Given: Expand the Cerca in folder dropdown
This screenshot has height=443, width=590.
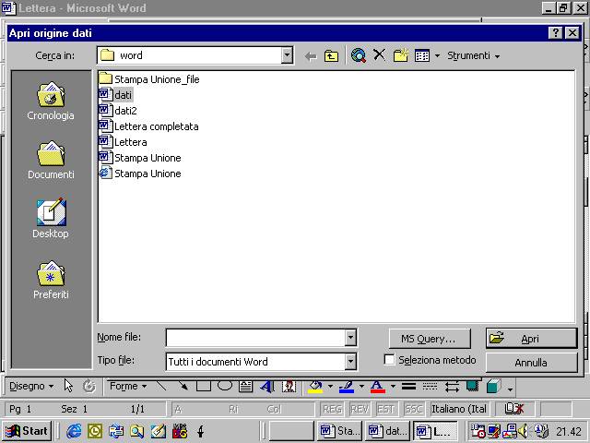Looking at the screenshot, I should [x=287, y=55].
